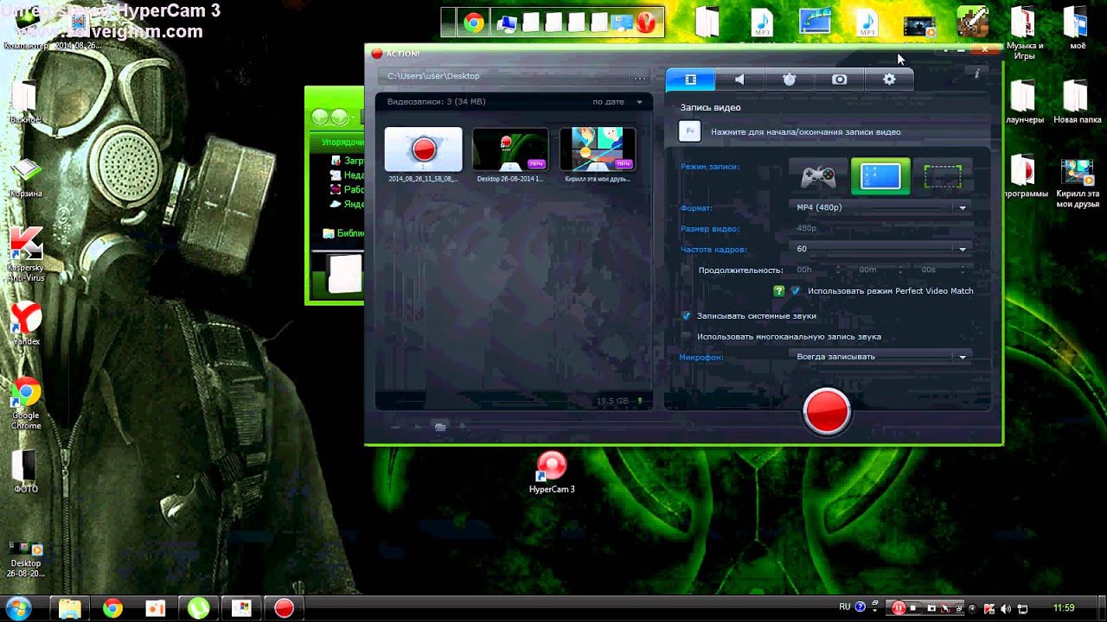This screenshot has height=622, width=1107.
Task: Open the Windows Start menu
Action: tap(18, 608)
